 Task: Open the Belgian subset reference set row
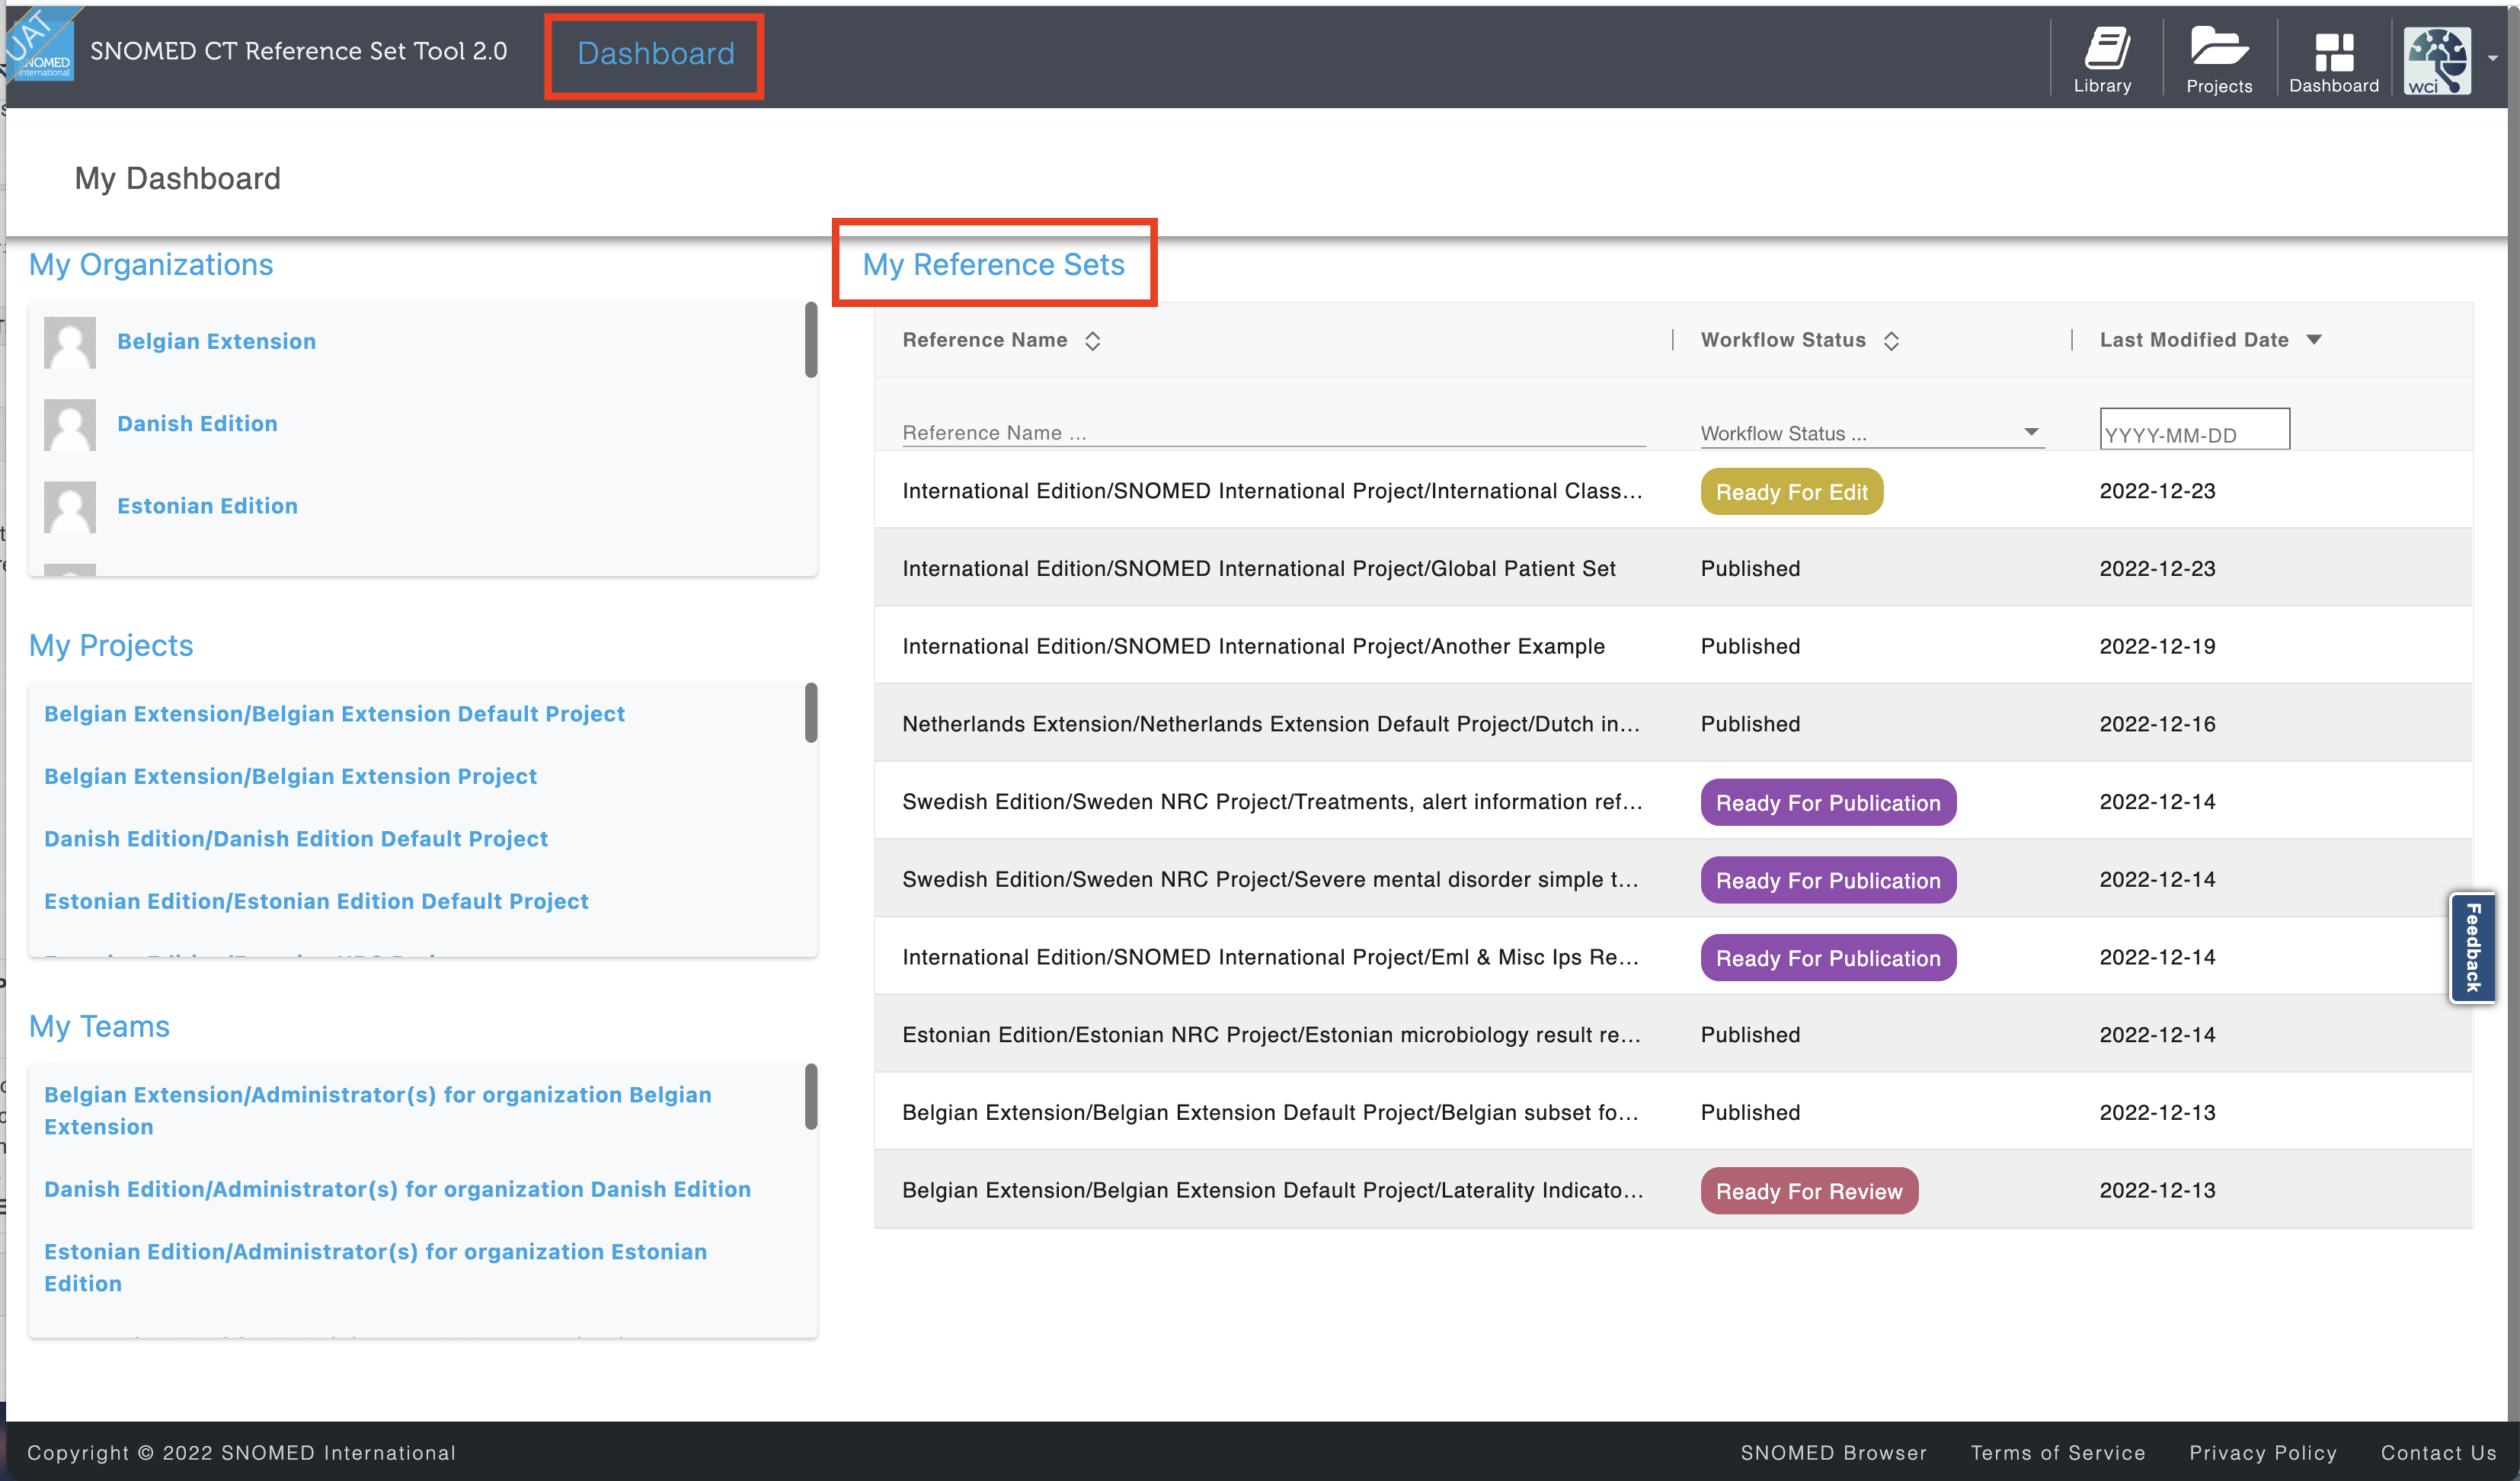click(x=1270, y=1112)
